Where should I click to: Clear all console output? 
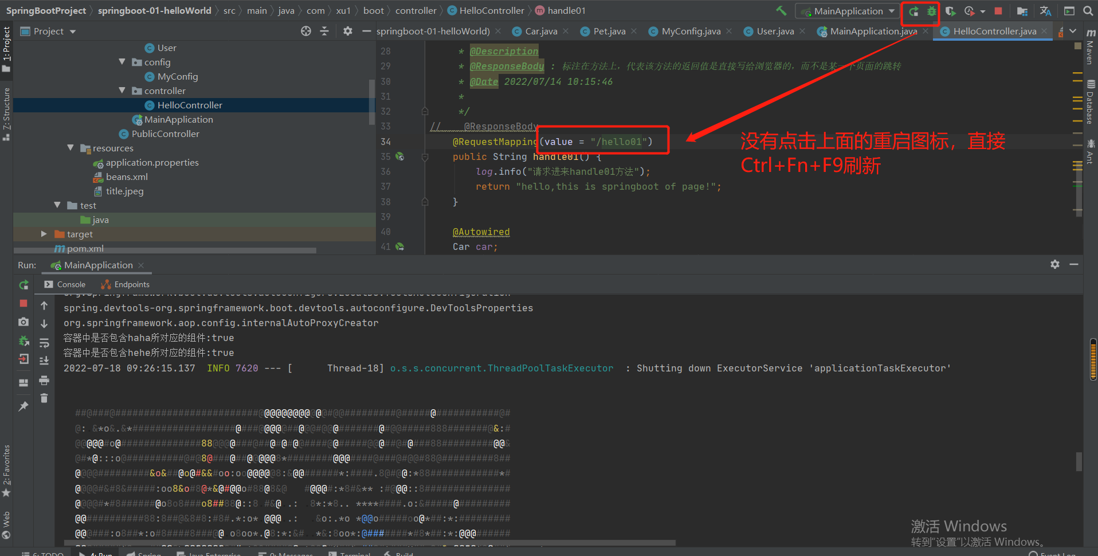click(x=44, y=398)
